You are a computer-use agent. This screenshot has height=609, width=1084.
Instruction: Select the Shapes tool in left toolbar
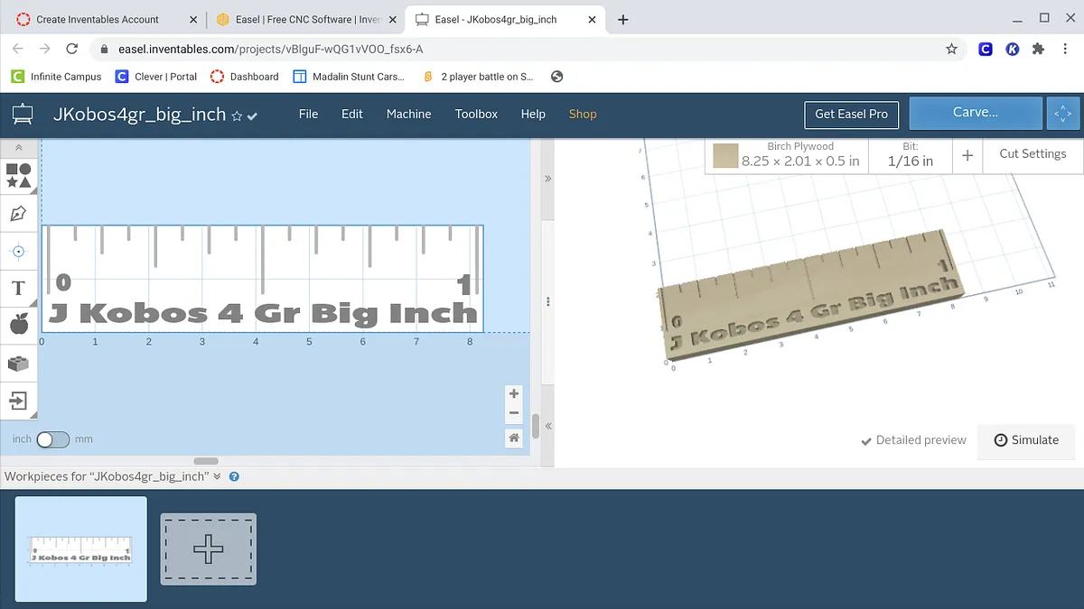[x=18, y=175]
